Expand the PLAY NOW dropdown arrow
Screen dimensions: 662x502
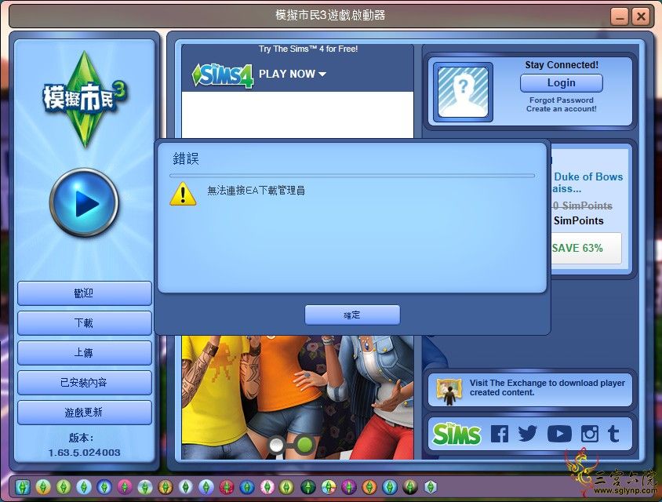coord(322,75)
